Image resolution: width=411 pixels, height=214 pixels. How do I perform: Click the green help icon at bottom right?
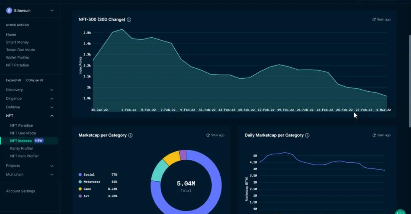pyautogui.click(x=400, y=212)
